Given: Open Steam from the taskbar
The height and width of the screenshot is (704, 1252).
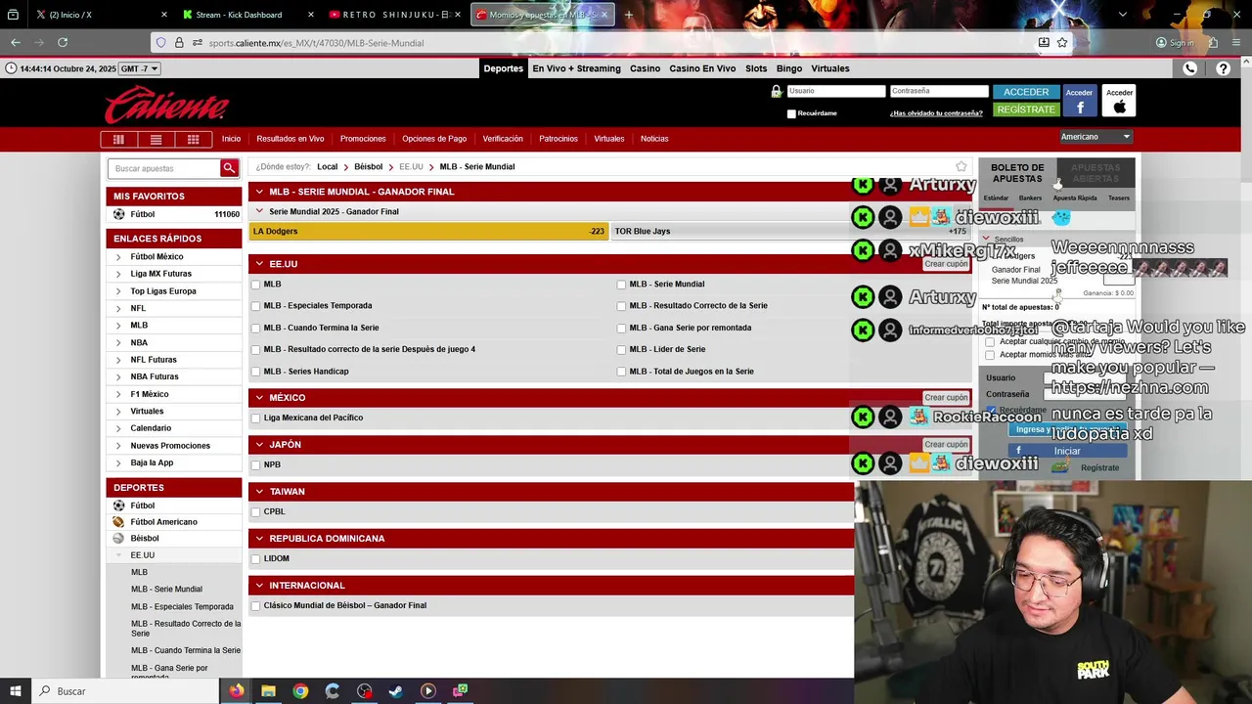Looking at the screenshot, I should [396, 690].
